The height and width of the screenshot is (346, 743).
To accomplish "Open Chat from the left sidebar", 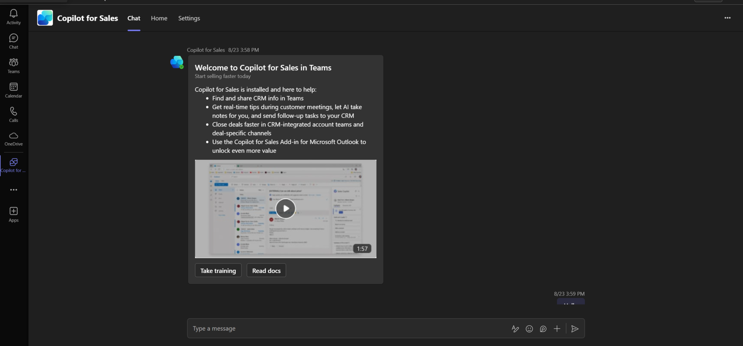I will click(x=13, y=41).
